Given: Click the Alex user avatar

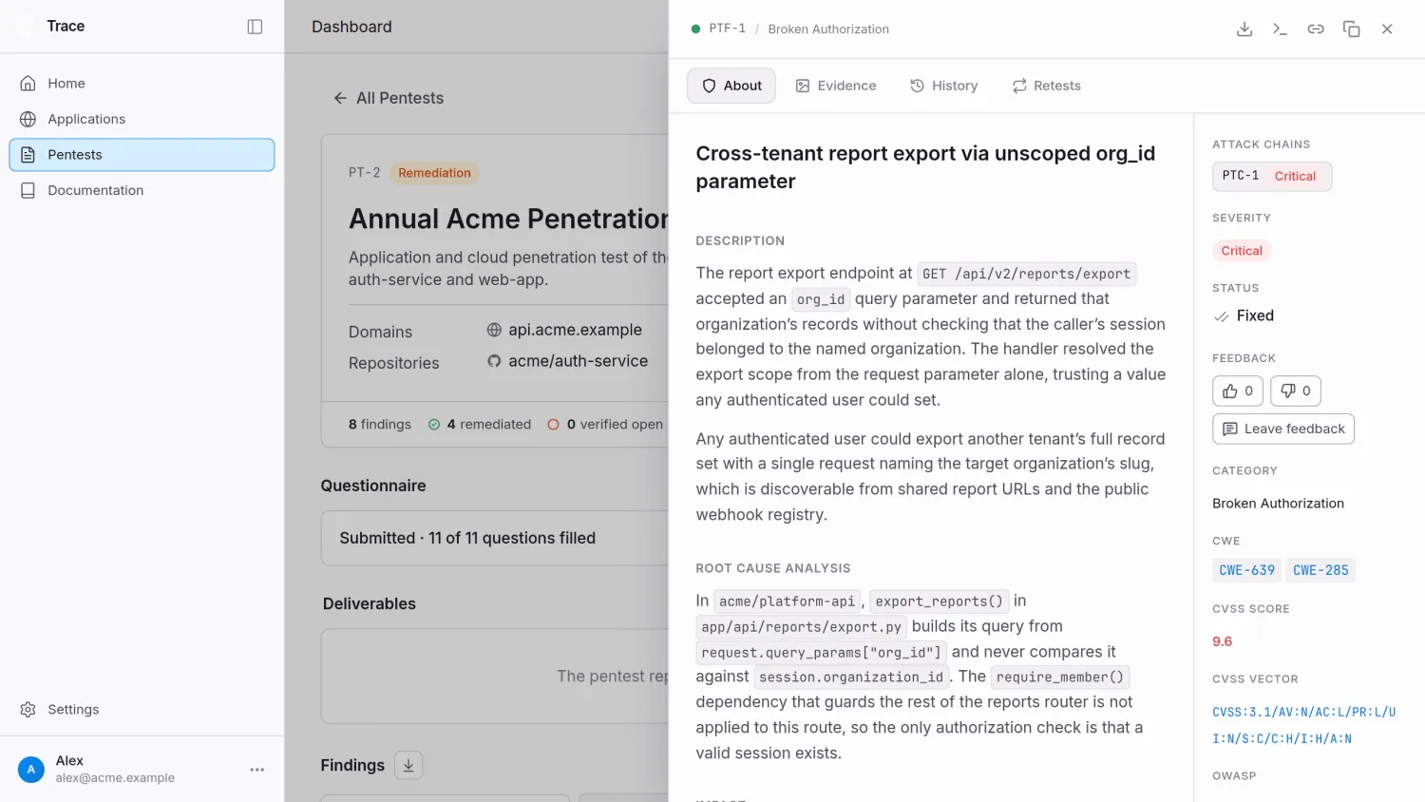Looking at the screenshot, I should [x=31, y=770].
